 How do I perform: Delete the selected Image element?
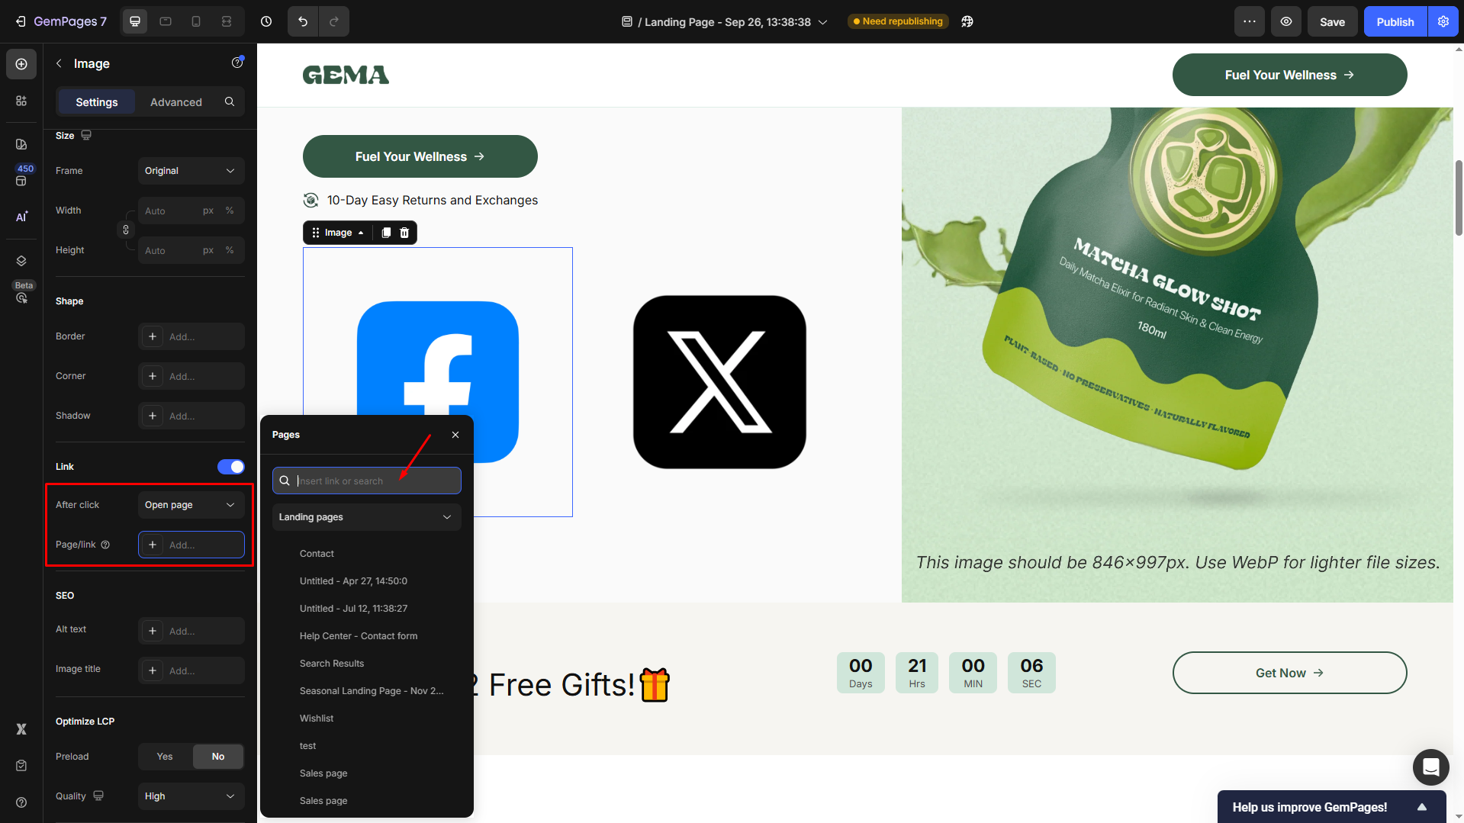pyautogui.click(x=404, y=233)
